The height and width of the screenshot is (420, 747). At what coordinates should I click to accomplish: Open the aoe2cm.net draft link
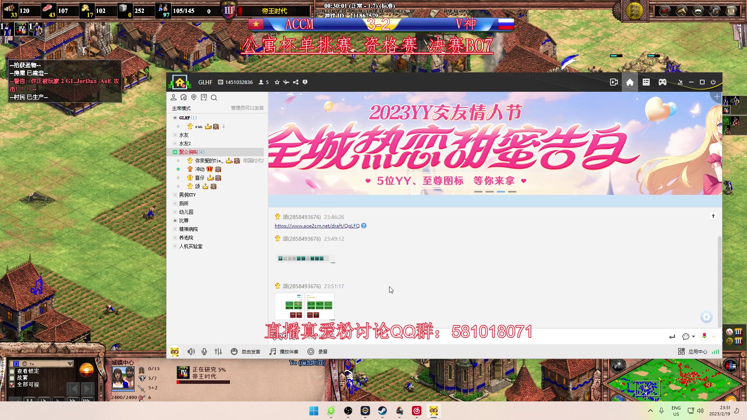(x=317, y=226)
